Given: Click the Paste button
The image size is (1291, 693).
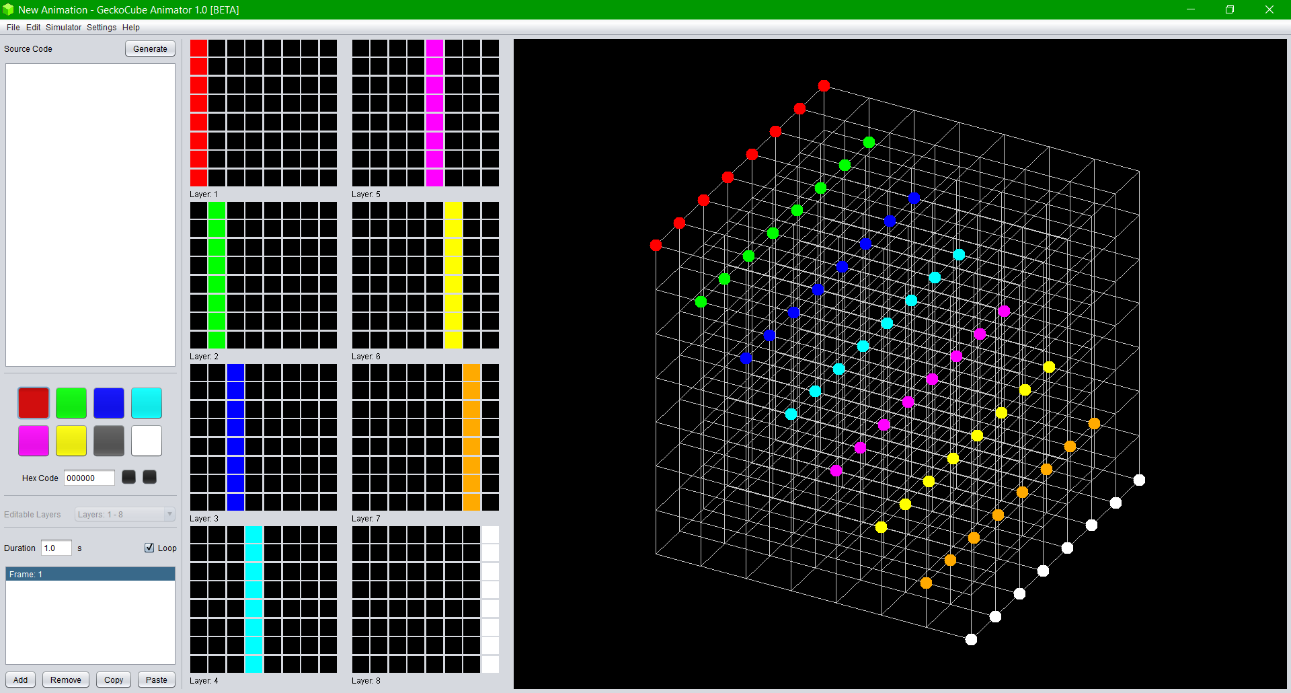Looking at the screenshot, I should tap(156, 680).
